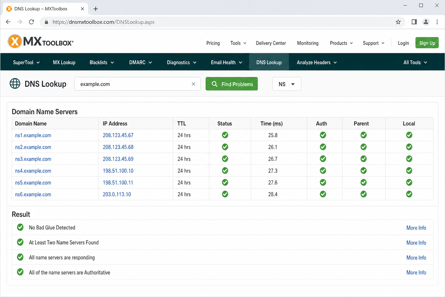Click the check icon beside At Least Two Name Servers
Screen dimensions: 445x297
pos(20,242)
